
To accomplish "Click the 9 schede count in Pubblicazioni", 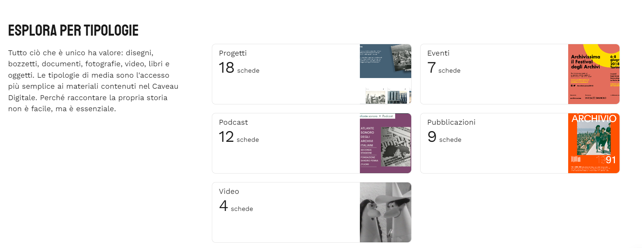I will point(444,137).
